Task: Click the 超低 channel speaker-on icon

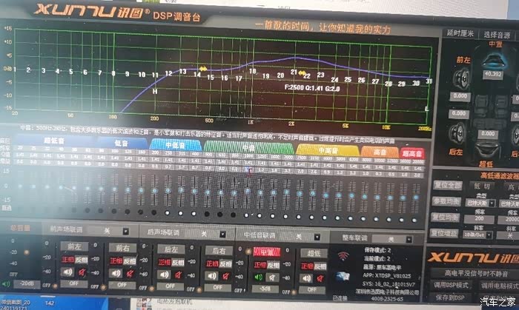Action: coord(306,278)
